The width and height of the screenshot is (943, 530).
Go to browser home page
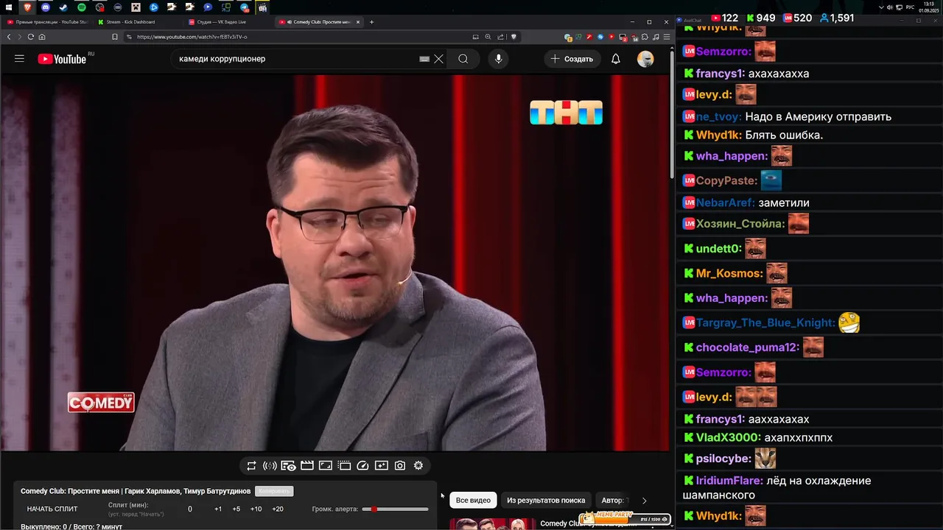point(42,37)
